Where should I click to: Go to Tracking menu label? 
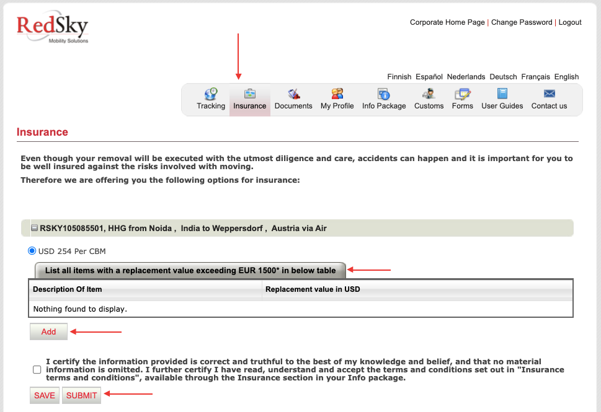211,106
